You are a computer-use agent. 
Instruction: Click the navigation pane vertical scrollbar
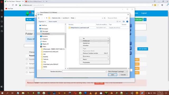tap(65, 40)
